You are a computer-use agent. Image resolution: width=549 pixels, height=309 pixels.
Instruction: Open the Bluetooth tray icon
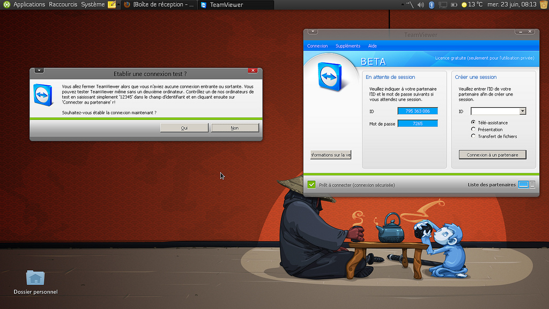coord(432,4)
